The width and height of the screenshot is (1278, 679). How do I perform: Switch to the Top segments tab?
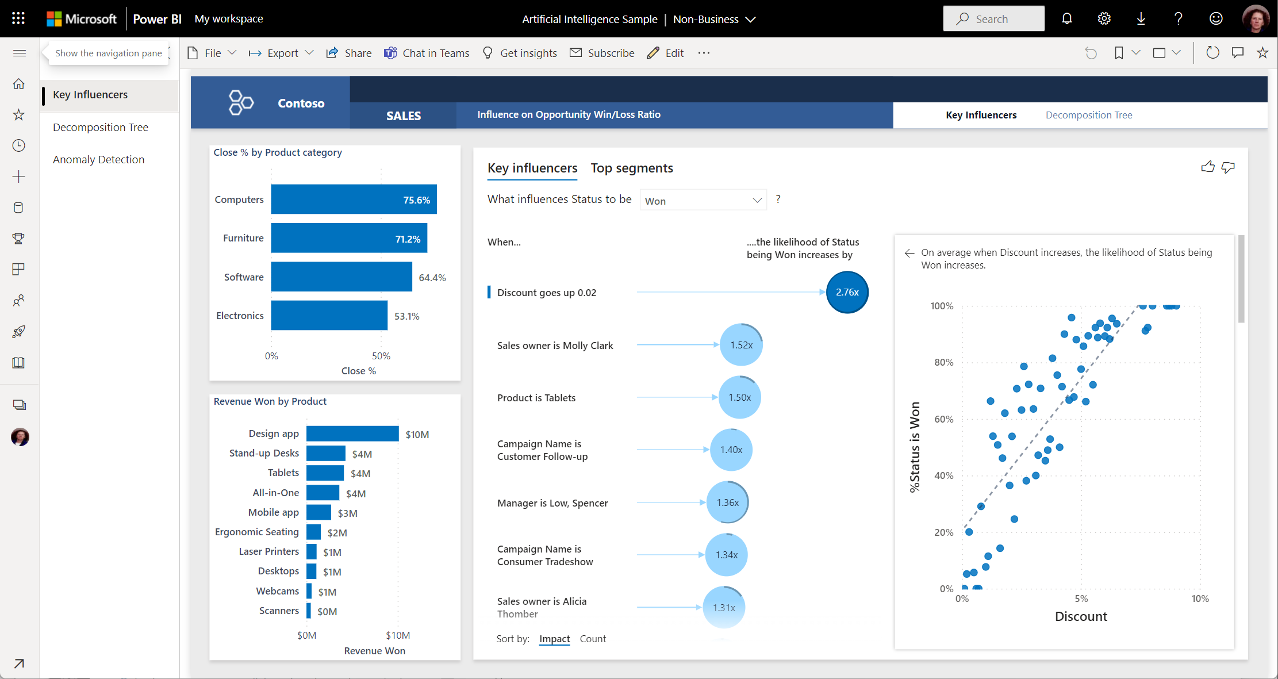(632, 168)
